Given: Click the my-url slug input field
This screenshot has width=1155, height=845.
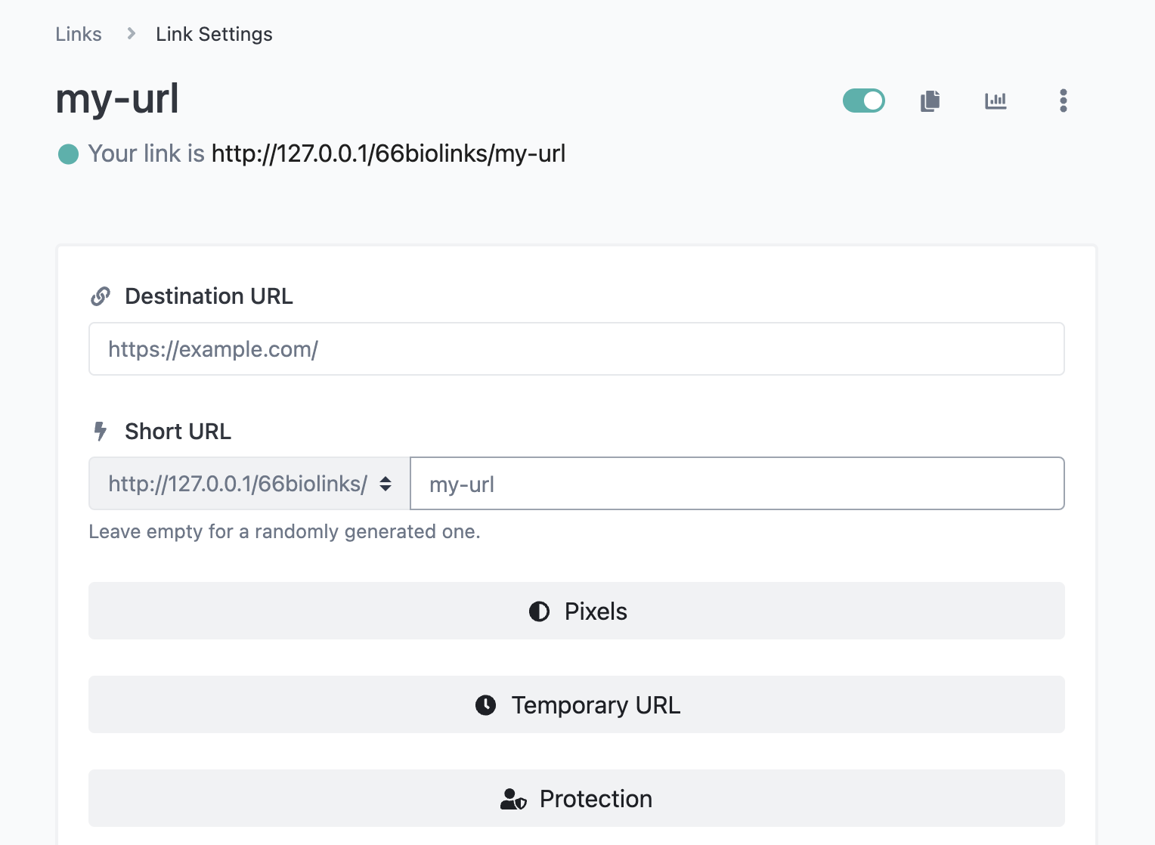Looking at the screenshot, I should [737, 483].
